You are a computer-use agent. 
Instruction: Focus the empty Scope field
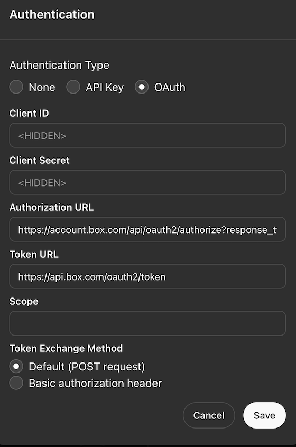pos(147,323)
